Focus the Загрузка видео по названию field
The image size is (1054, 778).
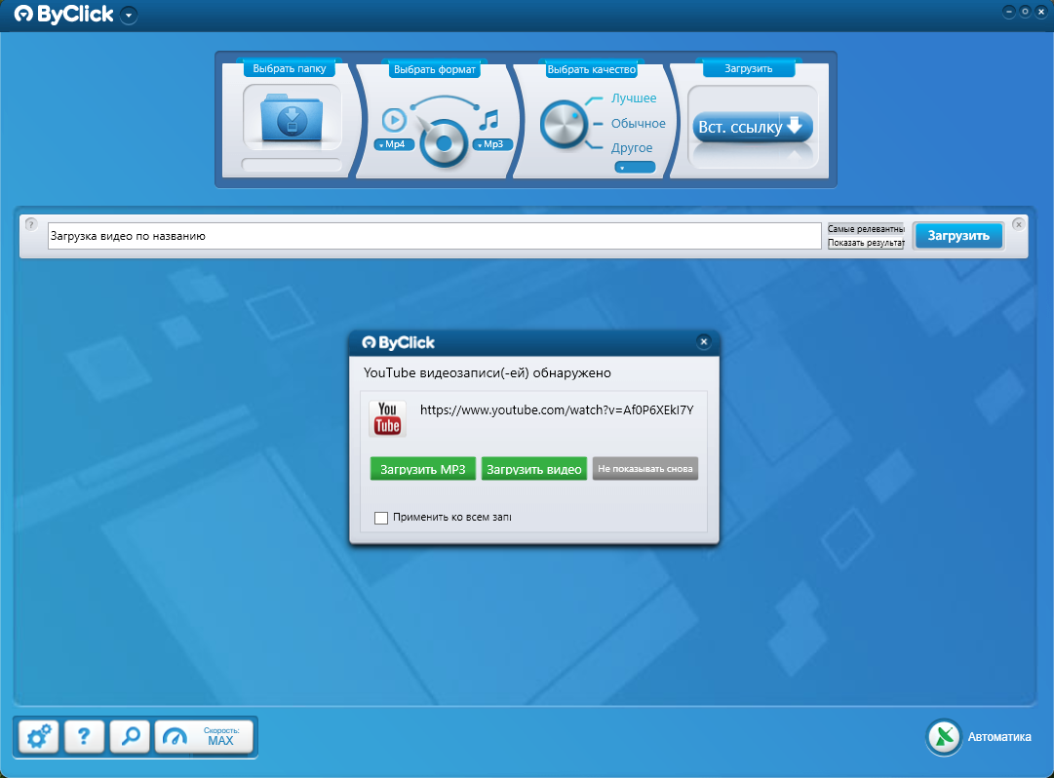pyautogui.click(x=434, y=236)
